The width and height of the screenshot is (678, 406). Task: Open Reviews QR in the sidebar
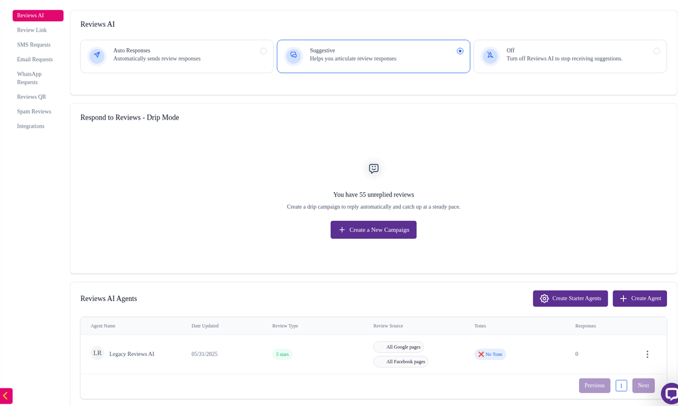(x=32, y=97)
